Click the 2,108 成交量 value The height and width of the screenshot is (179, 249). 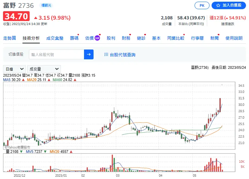click(167, 18)
